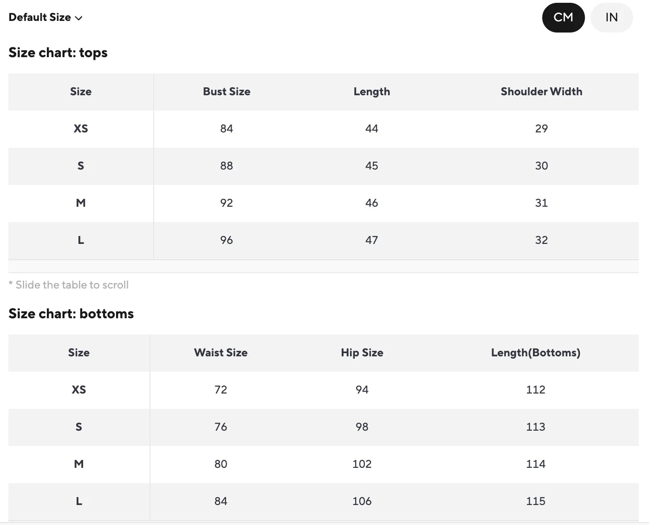Screen dimensions: 649x525
Task: Click the Length(Bottoms) column header
Action: coord(536,353)
